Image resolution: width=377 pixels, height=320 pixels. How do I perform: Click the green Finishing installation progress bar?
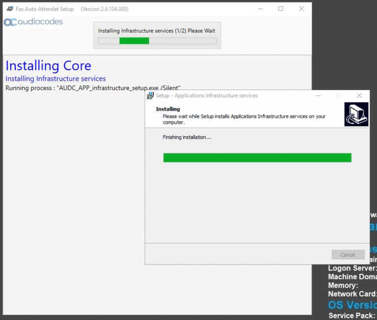pos(257,157)
